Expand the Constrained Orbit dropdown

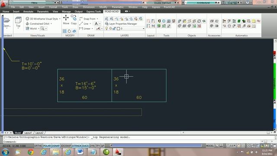point(51,24)
